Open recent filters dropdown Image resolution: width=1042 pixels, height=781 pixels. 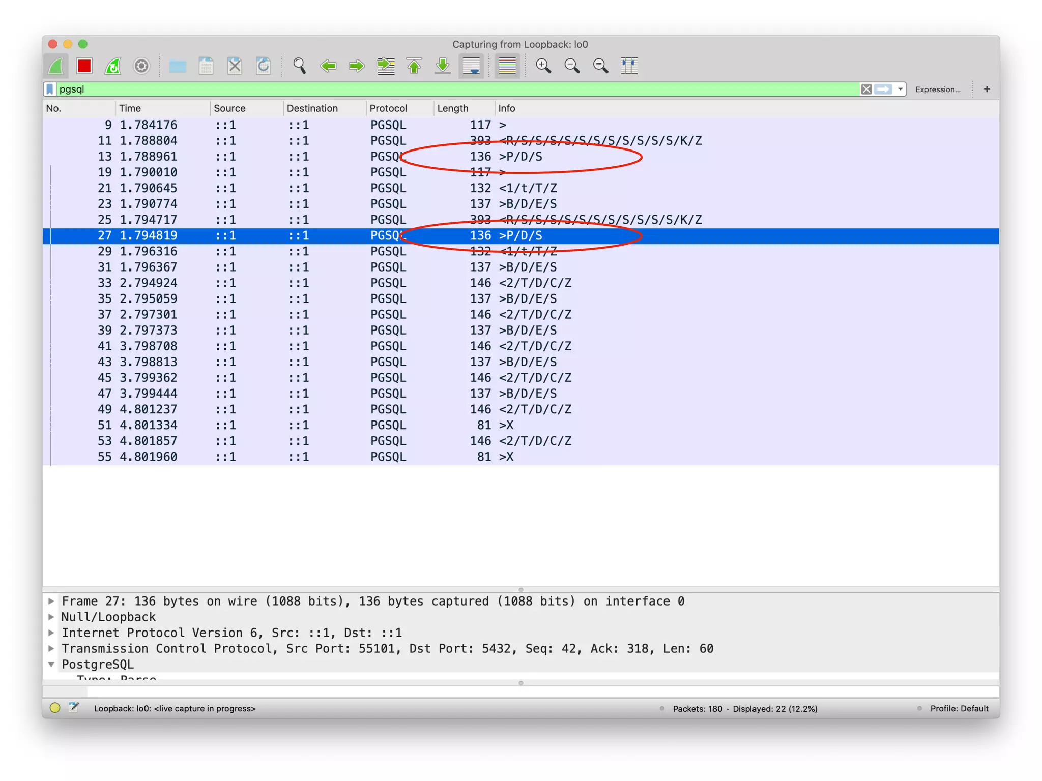[x=900, y=89]
